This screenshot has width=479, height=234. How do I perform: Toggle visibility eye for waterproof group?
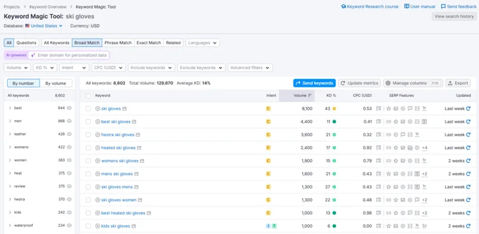[70, 226]
